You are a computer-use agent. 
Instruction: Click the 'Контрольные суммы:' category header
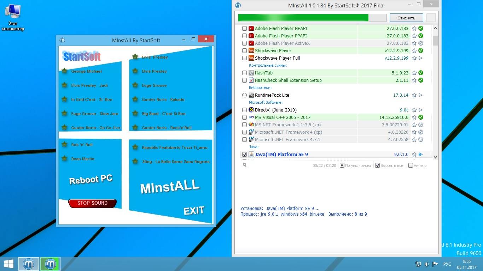click(x=268, y=65)
